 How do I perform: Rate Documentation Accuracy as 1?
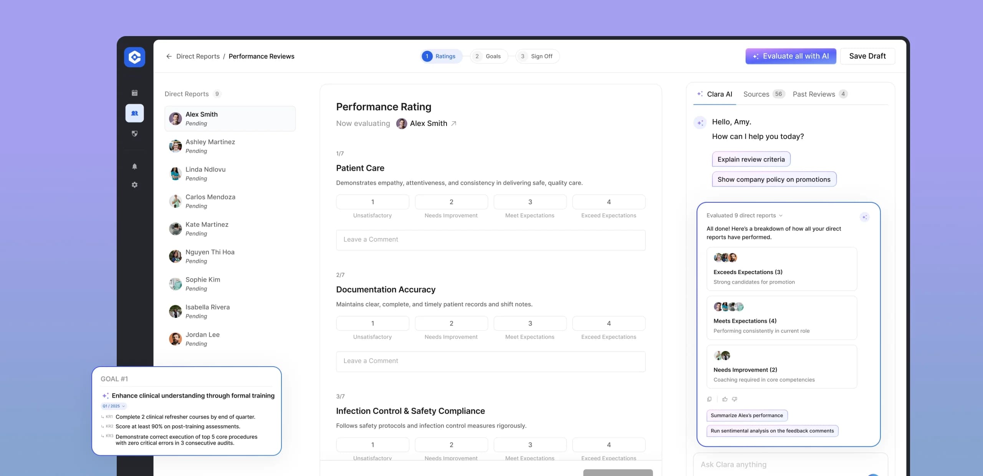372,323
